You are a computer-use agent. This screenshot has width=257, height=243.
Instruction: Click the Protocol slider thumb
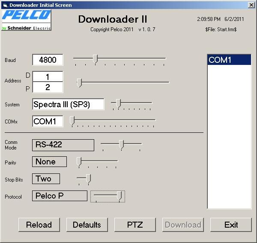pos(120,196)
